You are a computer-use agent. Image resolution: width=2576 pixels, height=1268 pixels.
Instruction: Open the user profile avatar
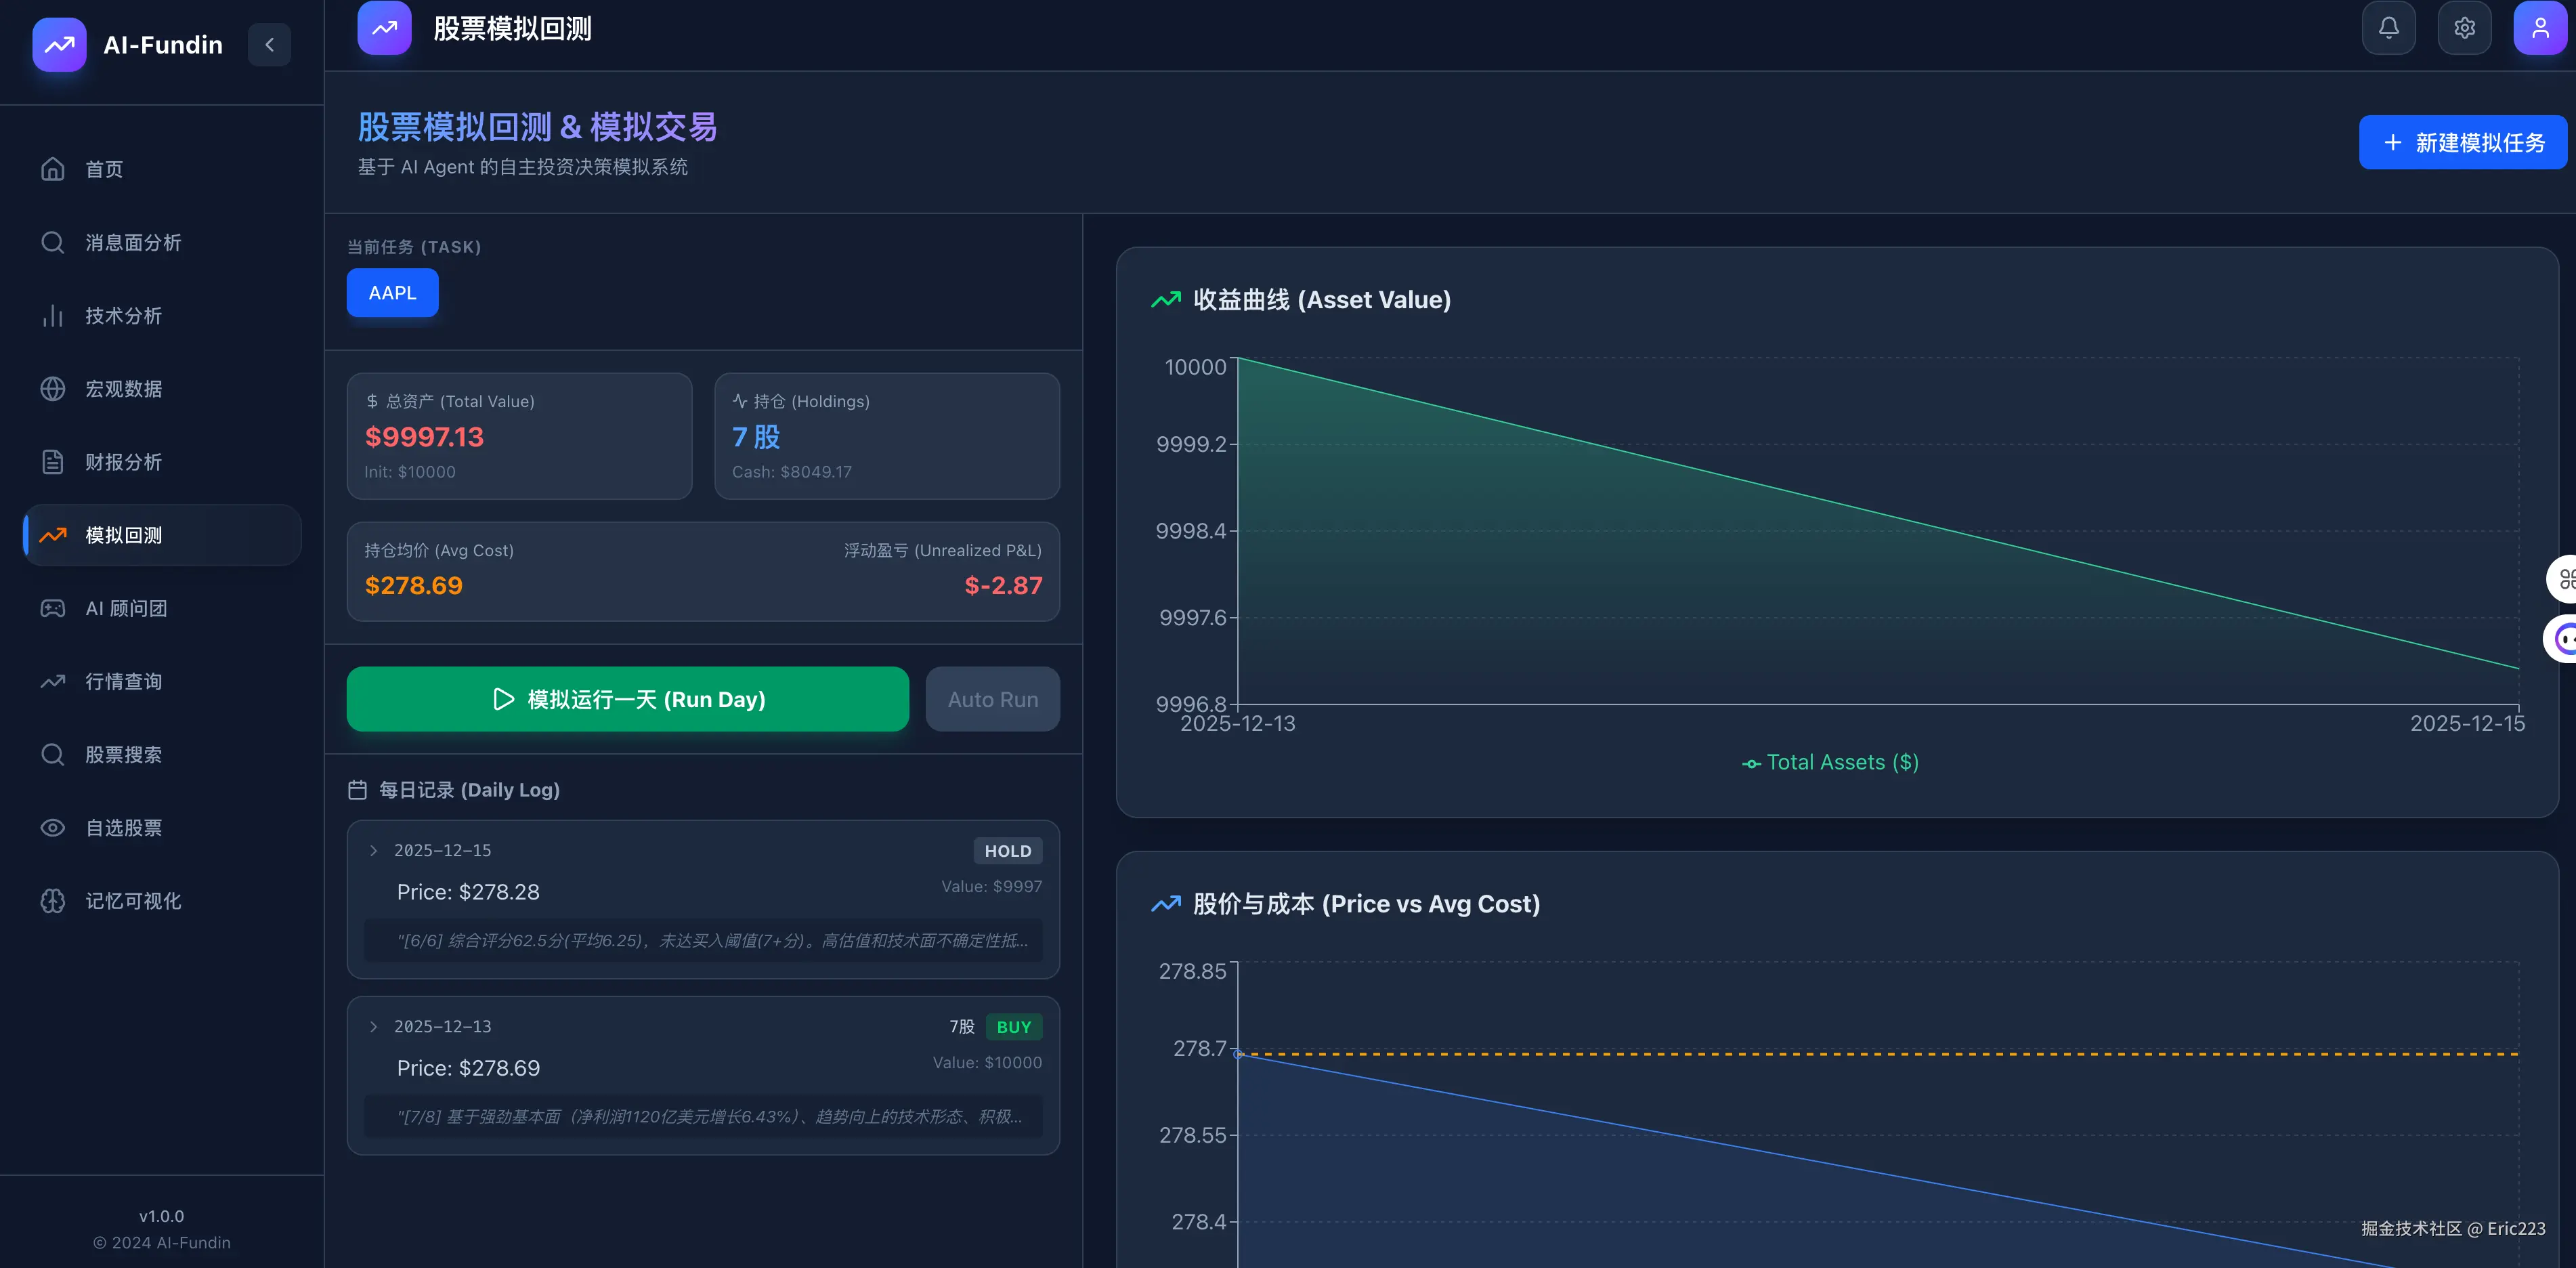pyautogui.click(x=2539, y=28)
